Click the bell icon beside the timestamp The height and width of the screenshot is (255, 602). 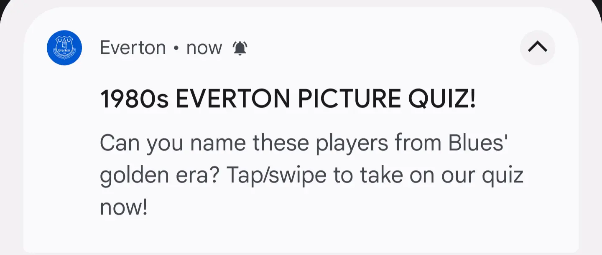(x=240, y=48)
